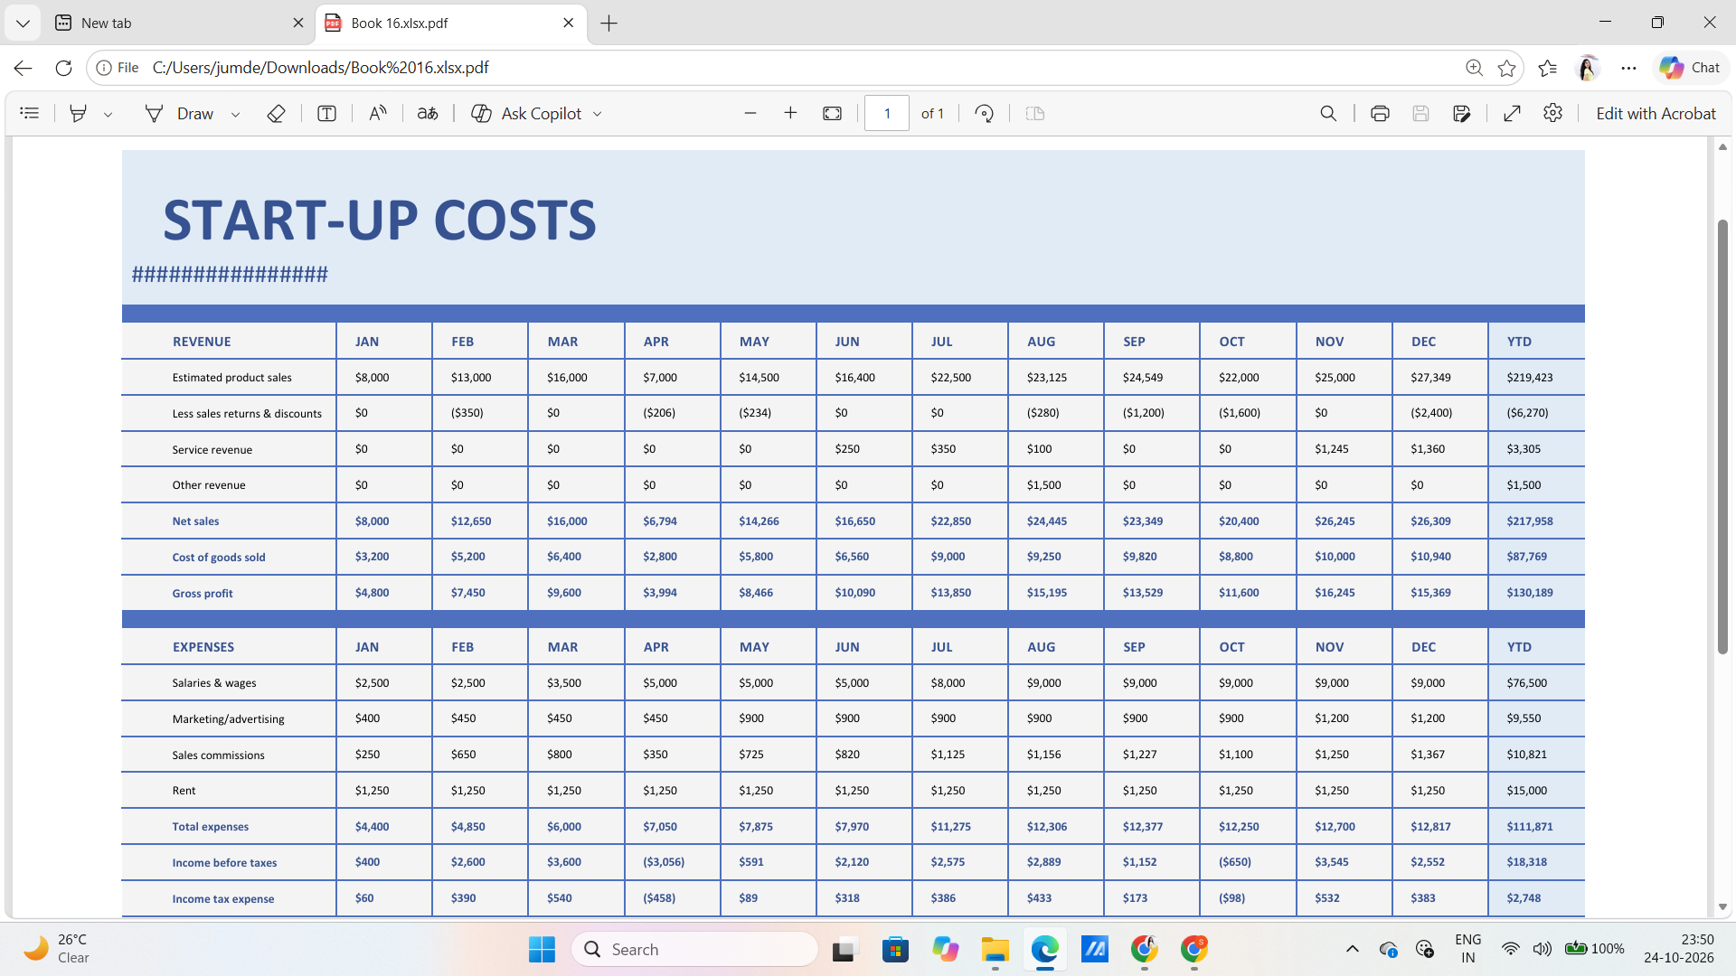Open a new browser tab
Image resolution: width=1736 pixels, height=976 pixels.
click(x=609, y=23)
